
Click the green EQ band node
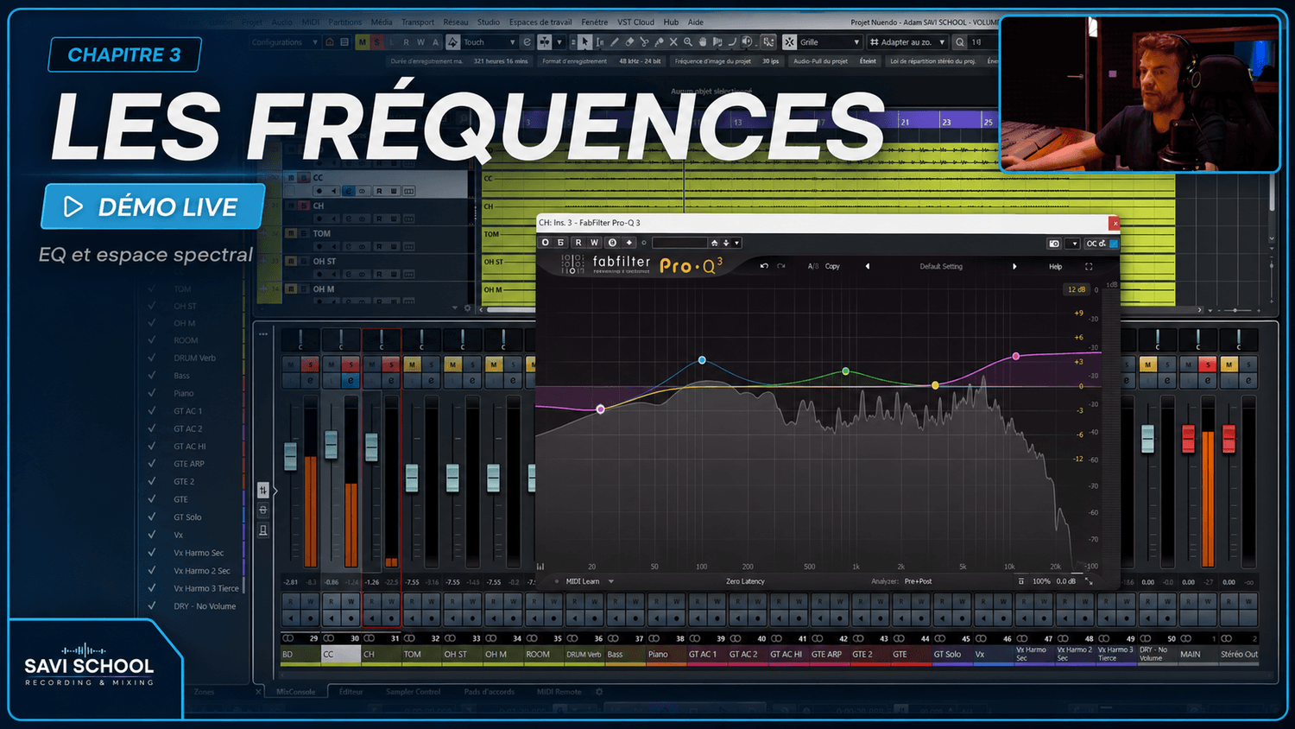point(846,371)
